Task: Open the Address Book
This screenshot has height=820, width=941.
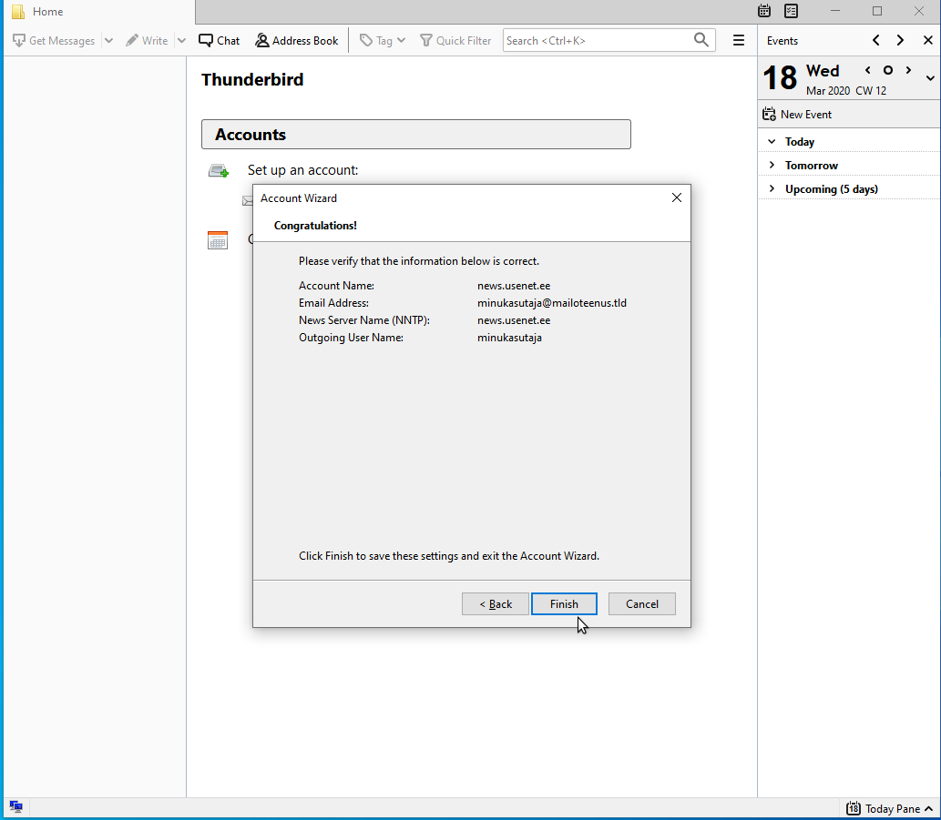Action: pyautogui.click(x=296, y=41)
